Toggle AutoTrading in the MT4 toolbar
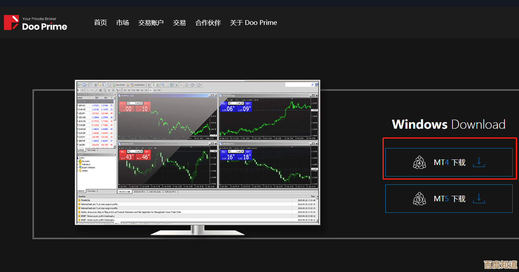Viewport: 519px width, 272px height. point(137,85)
